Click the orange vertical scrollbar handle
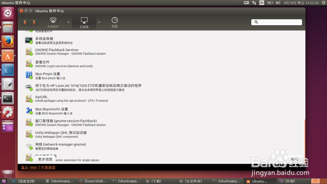This screenshot has height=184, width=327. coord(305,142)
